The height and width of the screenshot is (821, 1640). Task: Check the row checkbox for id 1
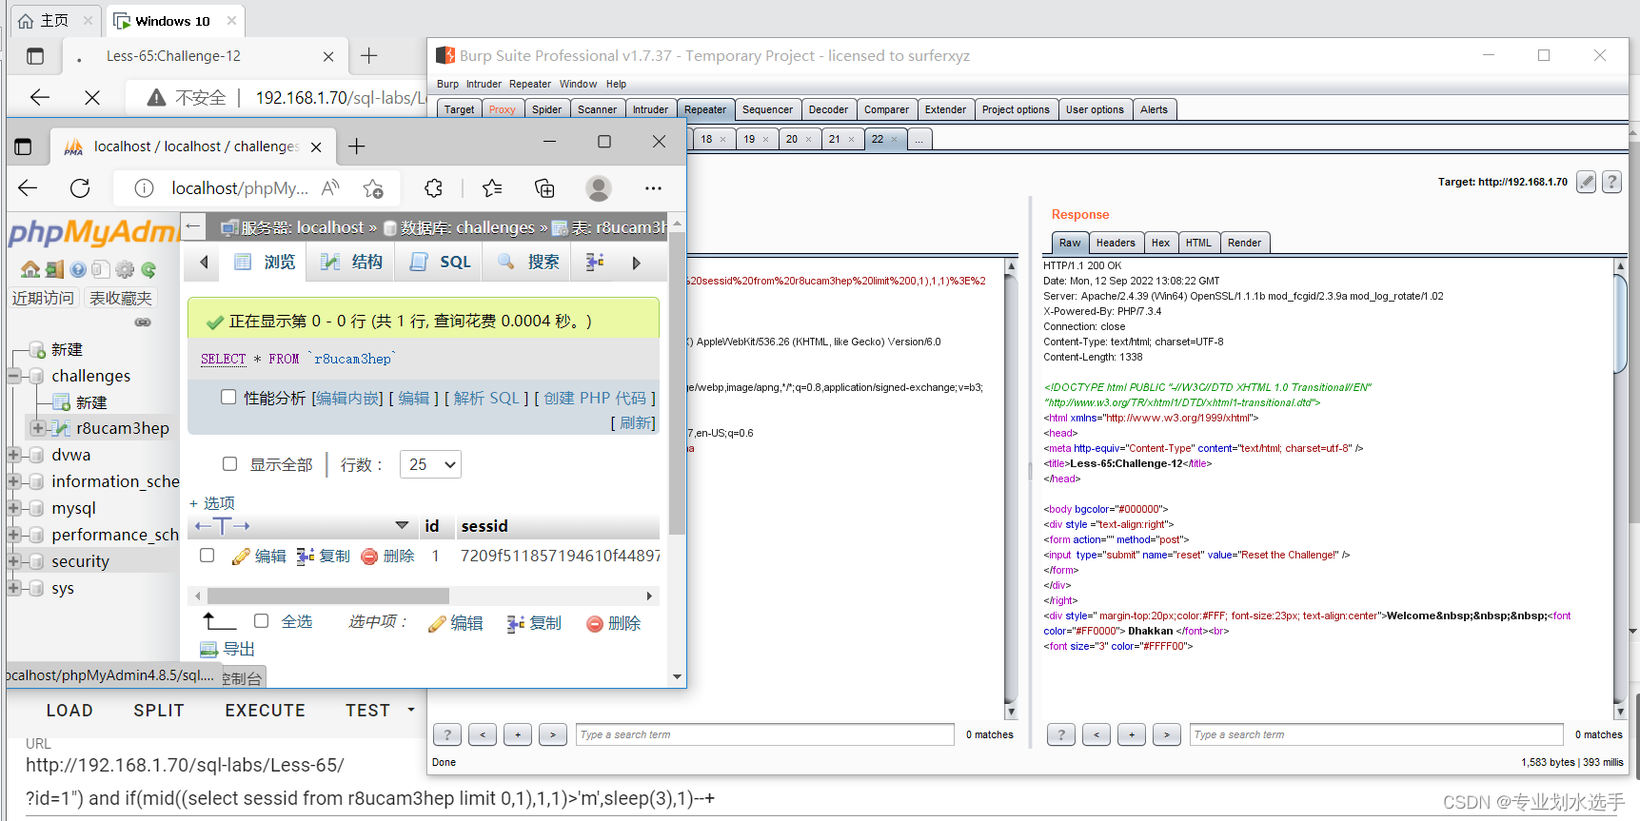click(x=207, y=555)
